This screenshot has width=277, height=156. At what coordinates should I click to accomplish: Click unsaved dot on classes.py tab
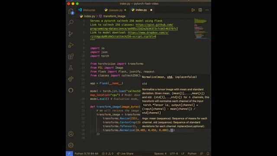click(x=125, y=10)
